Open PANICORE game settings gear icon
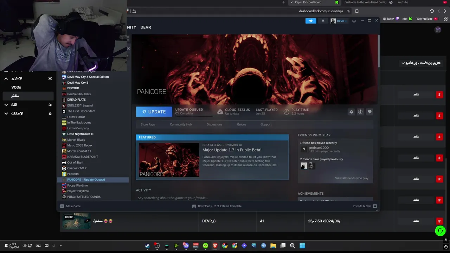The image size is (450, 253). click(351, 112)
